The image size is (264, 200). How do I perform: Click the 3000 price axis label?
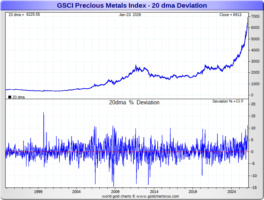tap(255, 61)
